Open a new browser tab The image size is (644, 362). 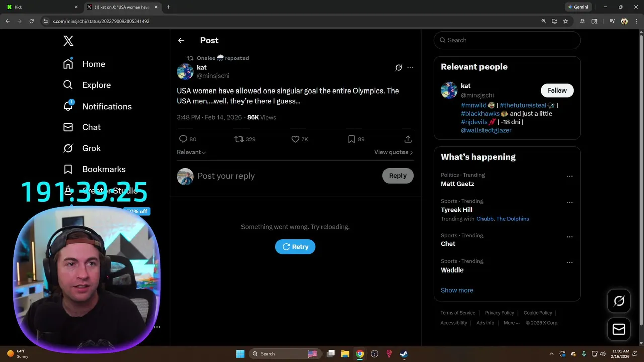point(168,7)
